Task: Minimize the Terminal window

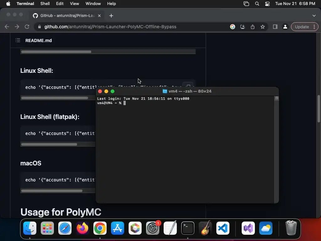Action: pos(106,91)
